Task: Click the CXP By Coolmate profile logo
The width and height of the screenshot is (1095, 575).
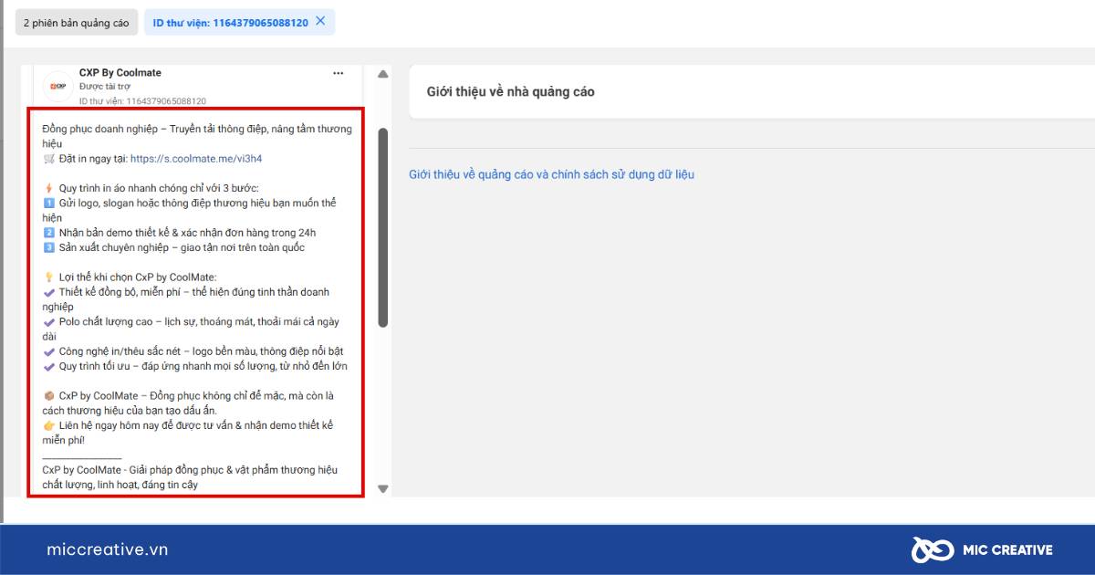Action: coord(58,86)
